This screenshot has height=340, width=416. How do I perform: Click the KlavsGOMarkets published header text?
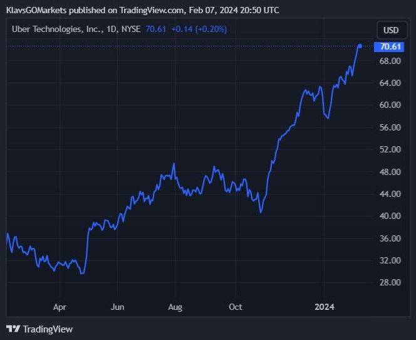[142, 11]
